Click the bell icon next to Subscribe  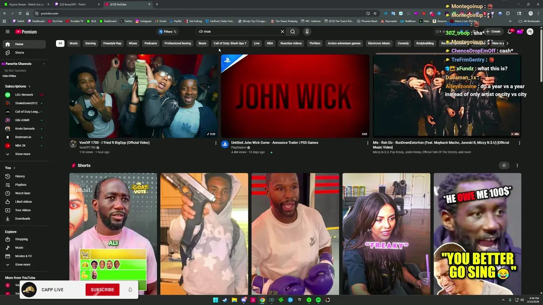click(x=130, y=290)
